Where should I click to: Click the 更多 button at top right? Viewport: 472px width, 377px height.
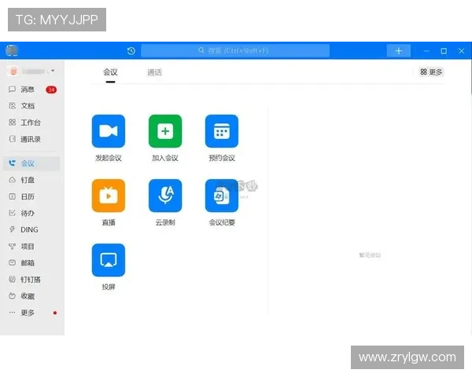tap(431, 71)
